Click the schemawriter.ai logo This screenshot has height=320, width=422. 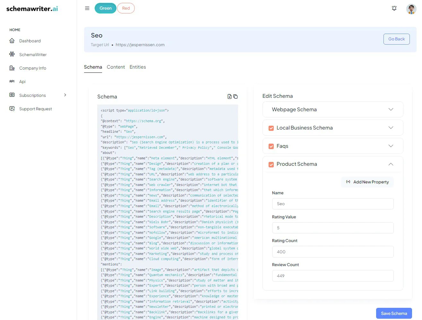(x=32, y=9)
